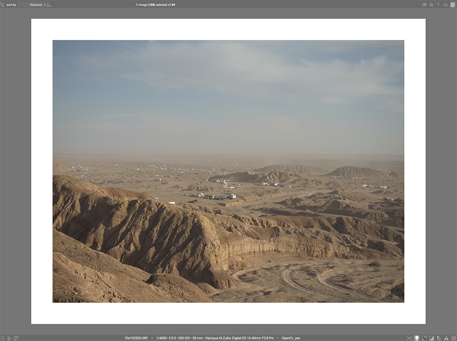Viewport: 457px width, 341px height.
Task: Open thumbnail overlays star icon
Action: 431,5
